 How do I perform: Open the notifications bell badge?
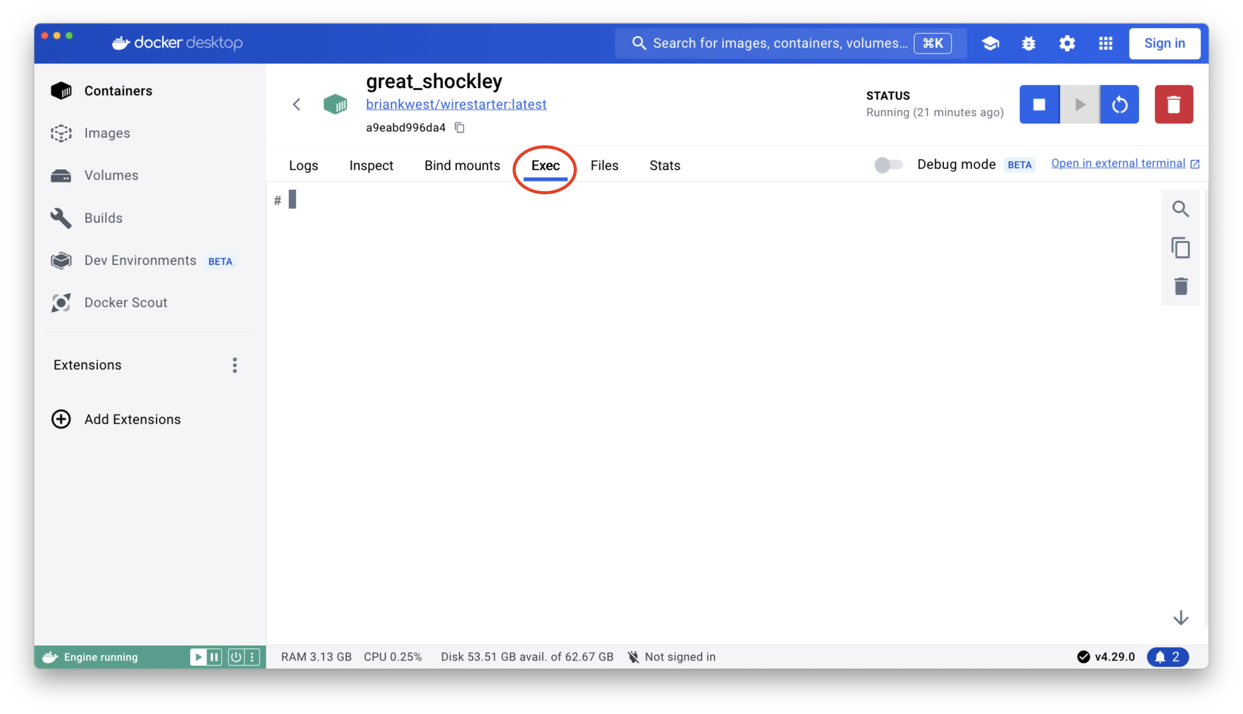click(x=1167, y=656)
